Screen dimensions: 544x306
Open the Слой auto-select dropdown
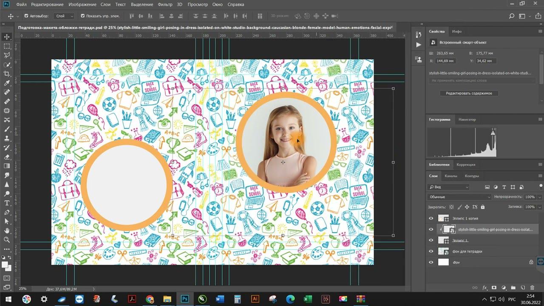tap(64, 16)
